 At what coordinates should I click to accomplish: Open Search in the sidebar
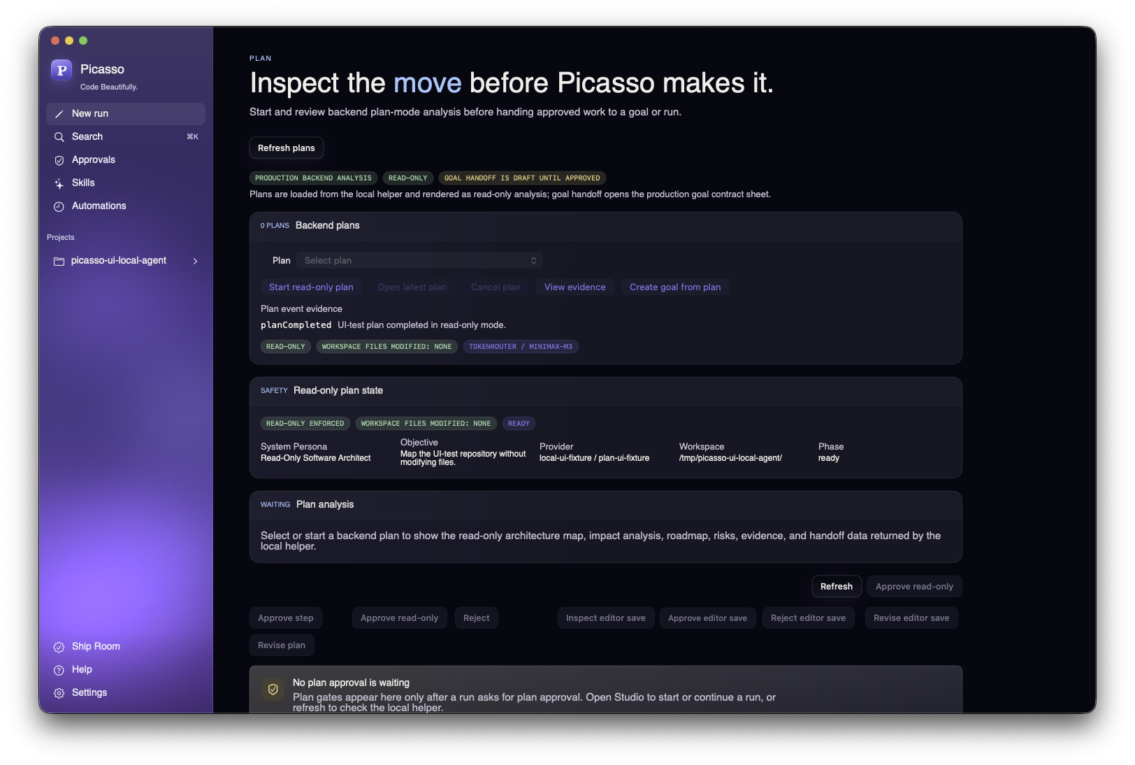click(x=126, y=136)
